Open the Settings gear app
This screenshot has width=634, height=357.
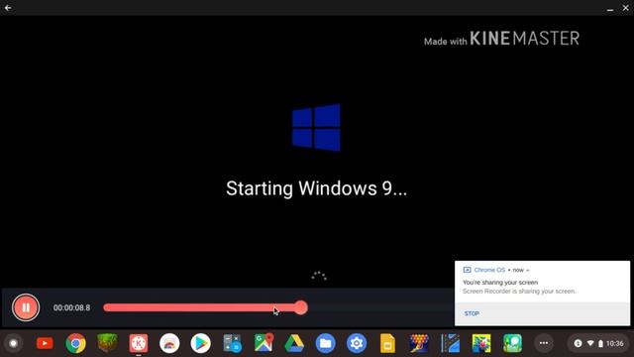click(x=357, y=343)
